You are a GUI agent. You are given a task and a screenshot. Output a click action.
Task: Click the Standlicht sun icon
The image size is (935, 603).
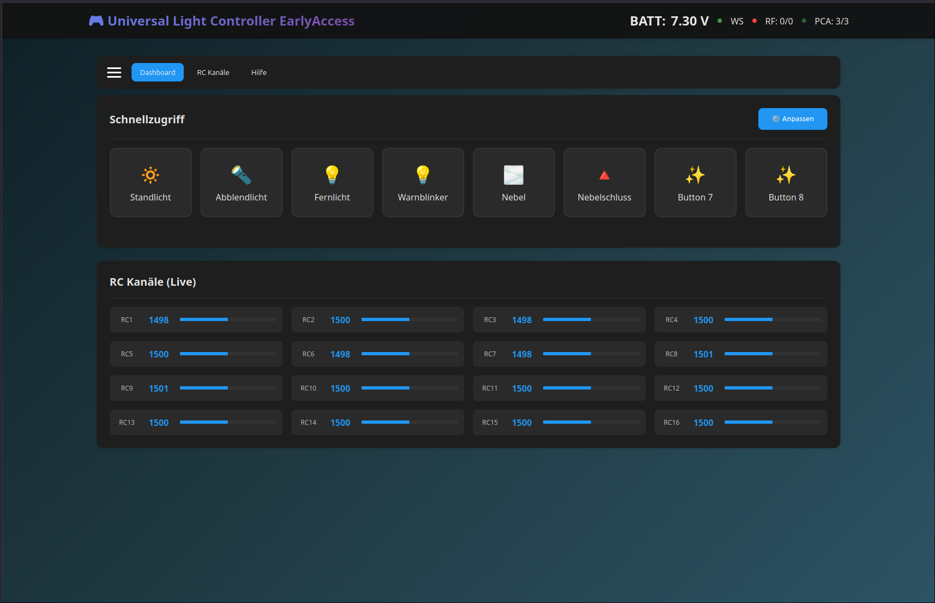coord(151,175)
